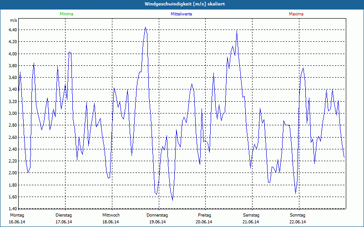
Task: Click the 1,40 y-axis value
Action: (x=13, y=209)
